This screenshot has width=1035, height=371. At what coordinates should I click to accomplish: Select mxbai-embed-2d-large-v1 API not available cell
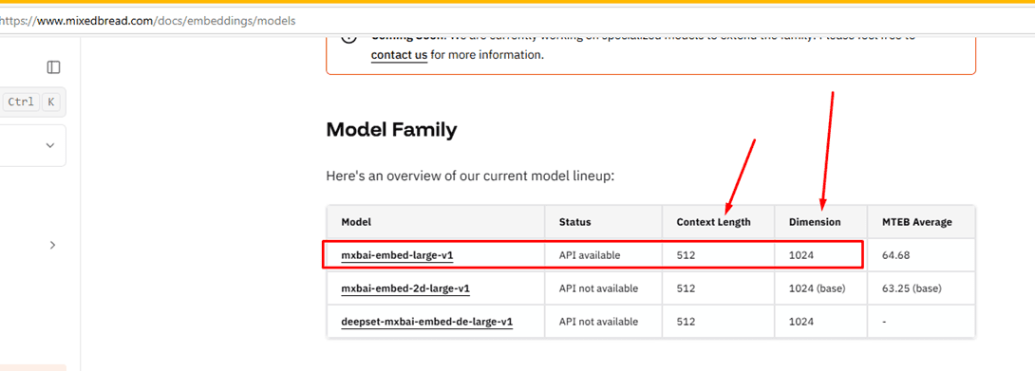click(x=603, y=288)
